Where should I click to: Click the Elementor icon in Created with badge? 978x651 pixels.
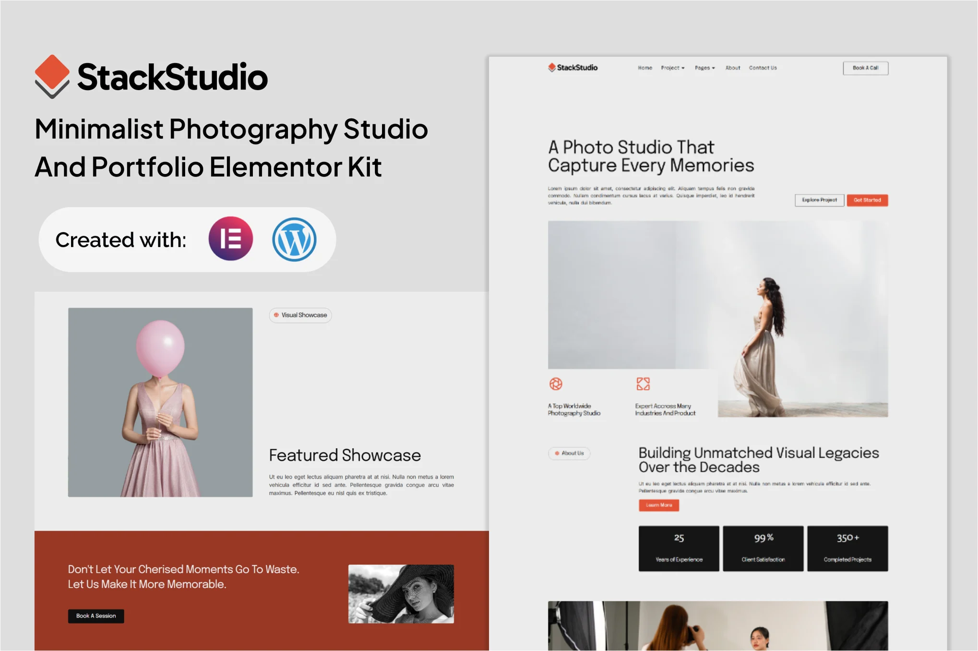231,239
